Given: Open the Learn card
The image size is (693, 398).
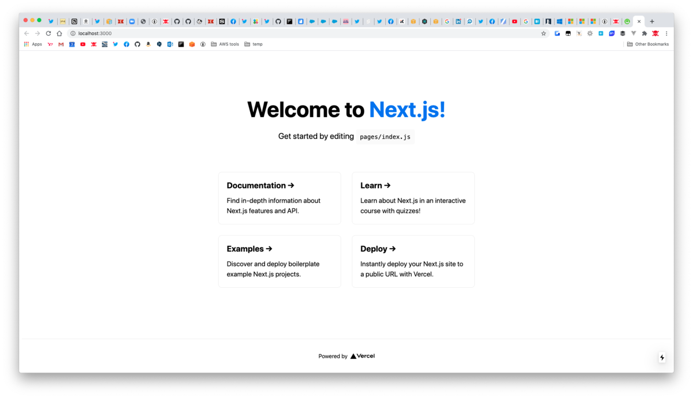Looking at the screenshot, I should tap(413, 198).
